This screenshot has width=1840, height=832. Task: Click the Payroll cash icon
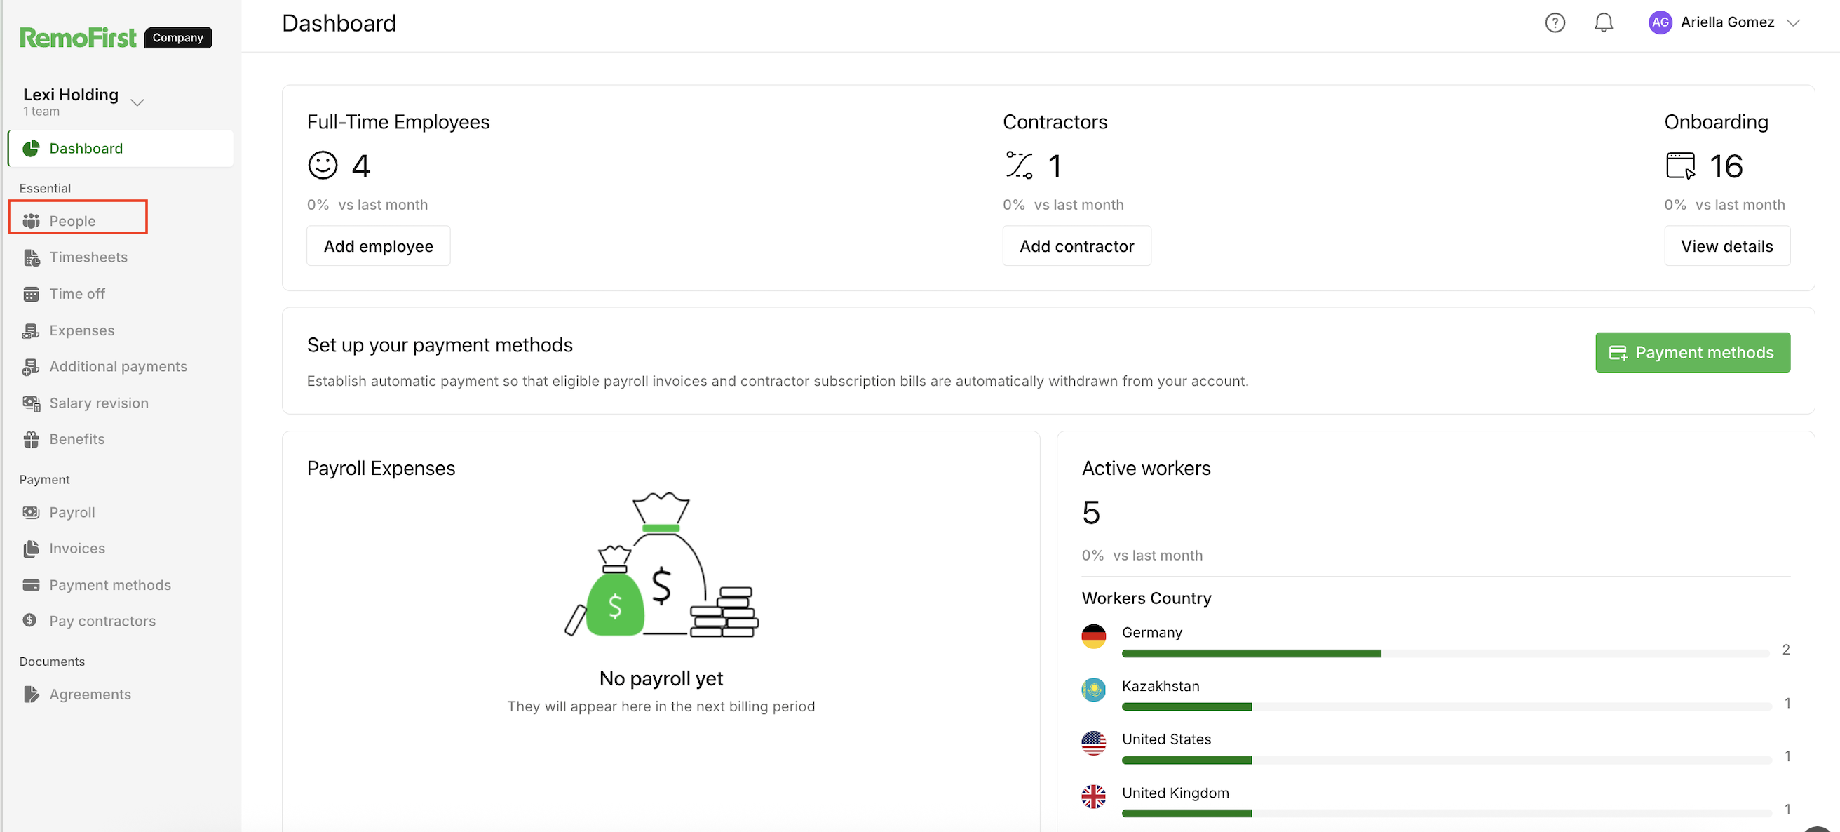pyautogui.click(x=31, y=513)
